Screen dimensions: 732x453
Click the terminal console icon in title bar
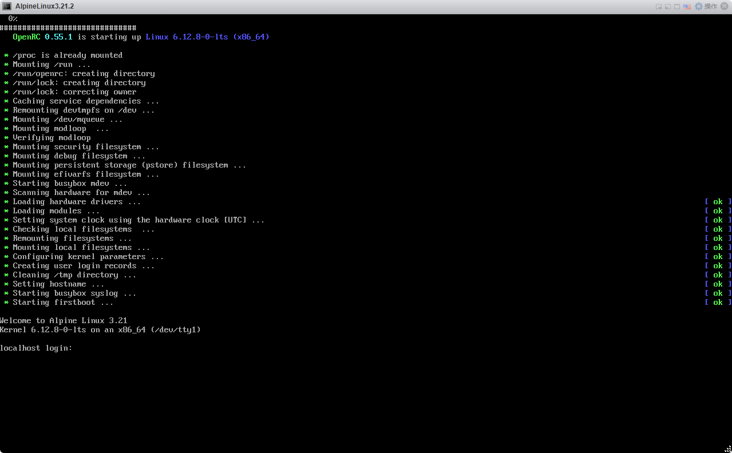7,6
